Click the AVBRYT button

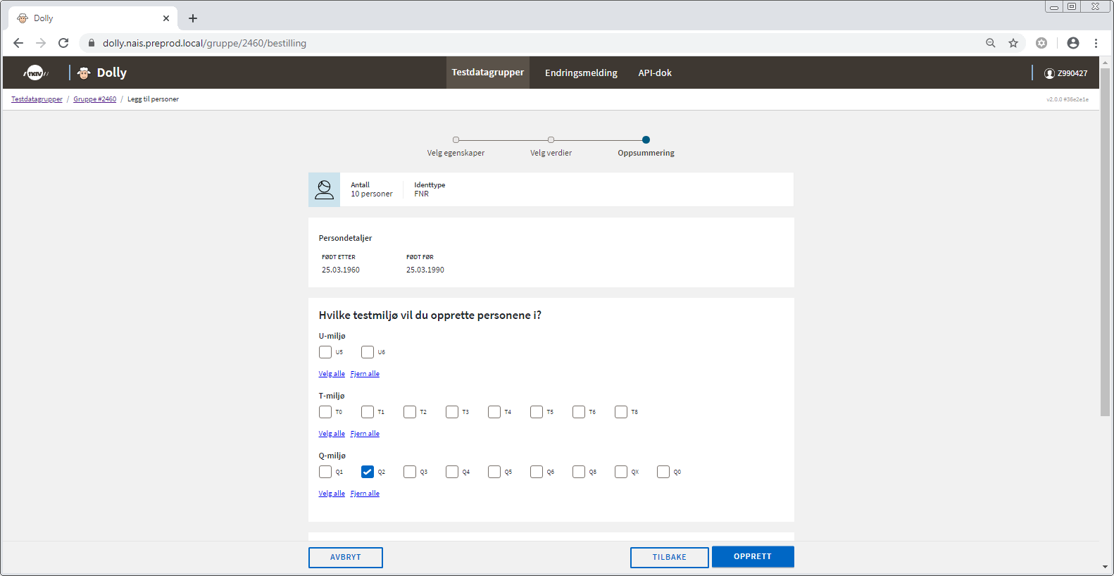pyautogui.click(x=346, y=557)
